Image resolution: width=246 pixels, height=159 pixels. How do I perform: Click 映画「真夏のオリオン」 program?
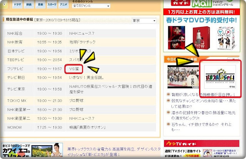(x=88, y=127)
